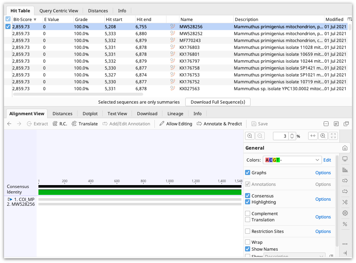The height and width of the screenshot is (263, 356).
Task: Open the General home icon in sidebar
Action: (345, 148)
